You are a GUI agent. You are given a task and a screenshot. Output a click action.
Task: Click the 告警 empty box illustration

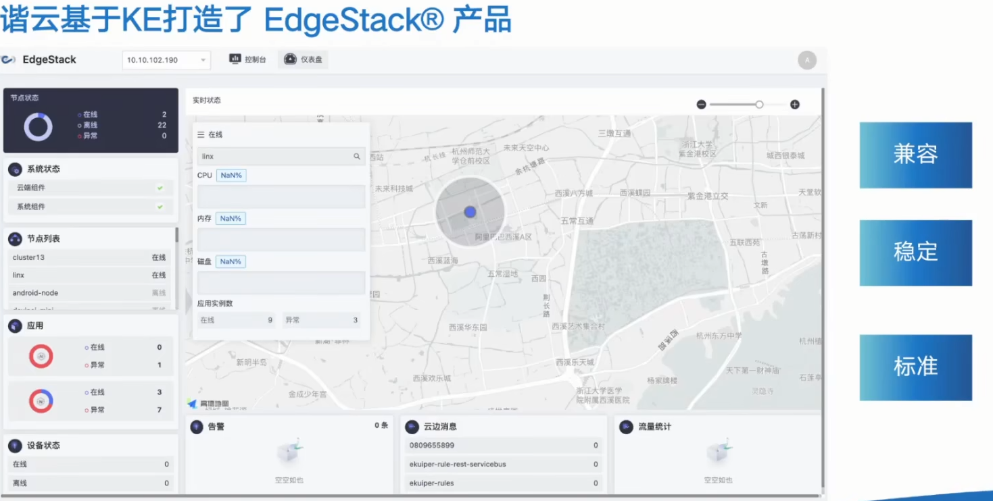[289, 452]
